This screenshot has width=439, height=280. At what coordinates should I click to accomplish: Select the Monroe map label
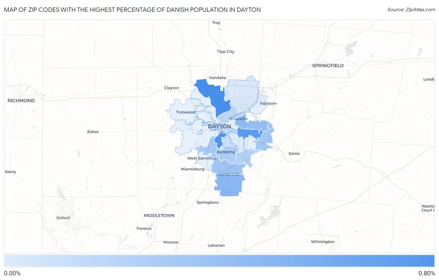(171, 242)
